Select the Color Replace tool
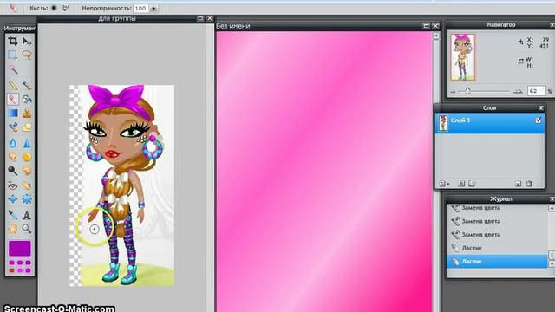This screenshot has width=555, height=312. point(13,127)
